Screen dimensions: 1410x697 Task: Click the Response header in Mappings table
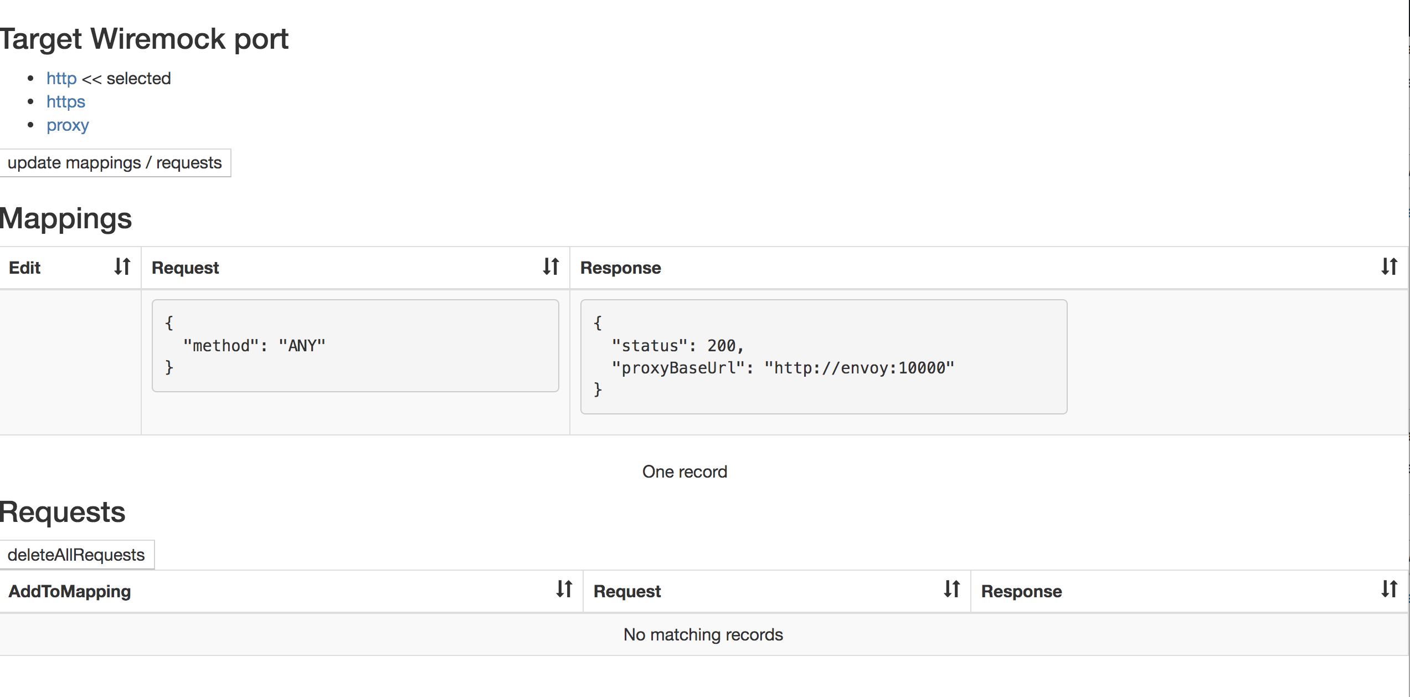(x=620, y=268)
